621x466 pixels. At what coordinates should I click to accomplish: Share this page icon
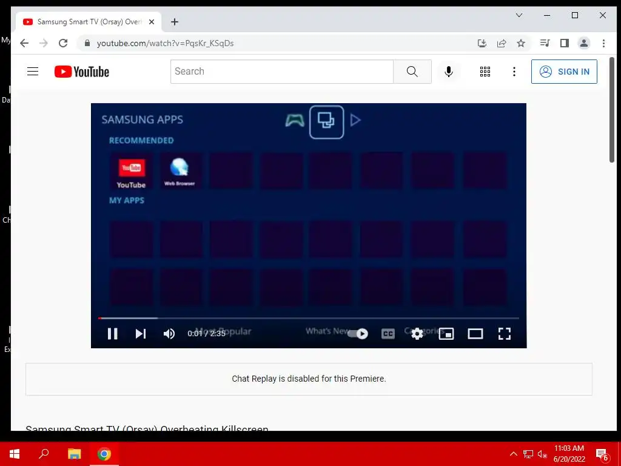(502, 43)
